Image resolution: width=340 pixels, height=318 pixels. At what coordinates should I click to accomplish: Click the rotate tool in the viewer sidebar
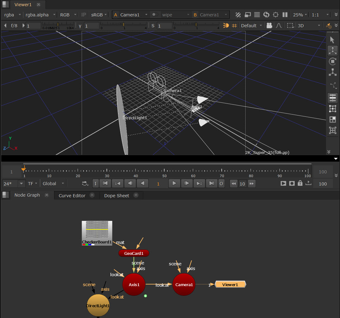(332, 61)
